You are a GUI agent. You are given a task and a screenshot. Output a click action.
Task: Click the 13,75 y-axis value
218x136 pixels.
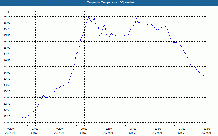point(7,79)
